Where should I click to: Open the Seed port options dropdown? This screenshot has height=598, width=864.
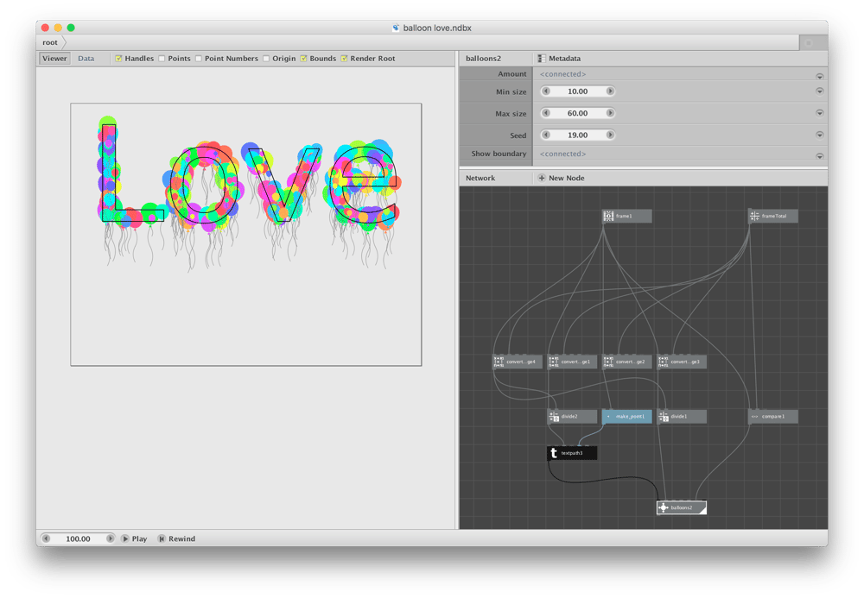(819, 135)
